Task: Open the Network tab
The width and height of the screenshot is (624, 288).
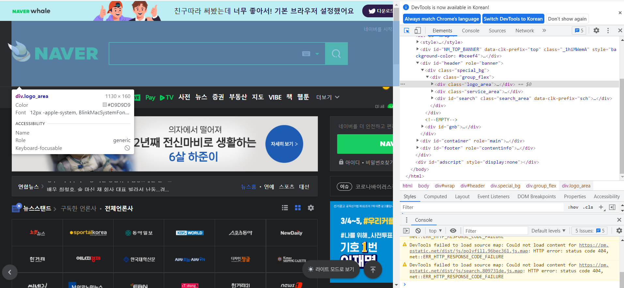Action: click(524, 31)
